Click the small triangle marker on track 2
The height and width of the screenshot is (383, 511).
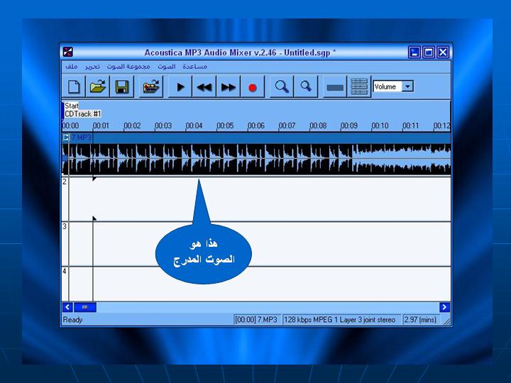point(94,179)
